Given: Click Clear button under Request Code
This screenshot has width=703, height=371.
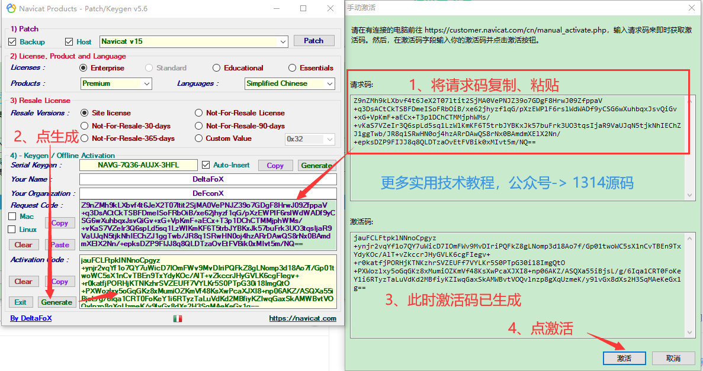Looking at the screenshot, I should click(x=24, y=244).
